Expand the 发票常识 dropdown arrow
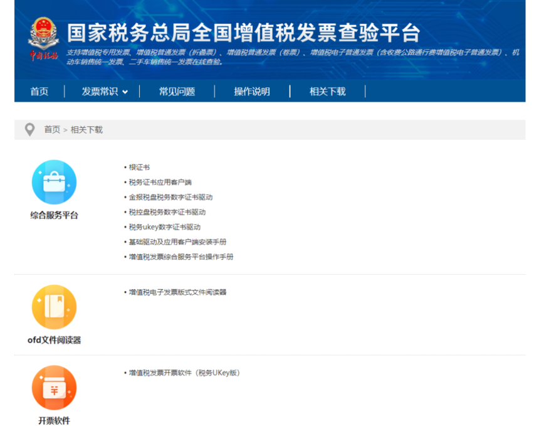Screen dimensions: 539x426 click(125, 92)
